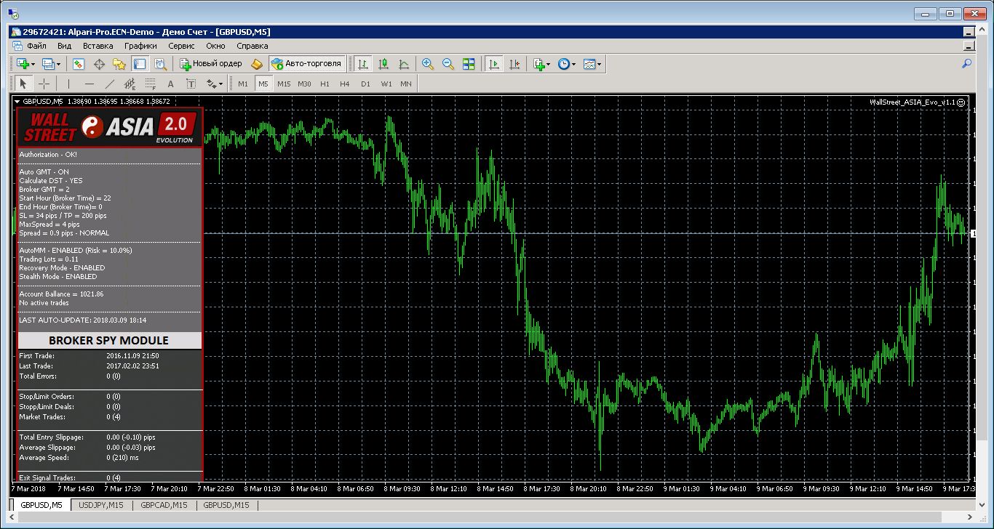Viewport: 994px width, 529px height.
Task: Select the trendline drawing tool
Action: 110,84
